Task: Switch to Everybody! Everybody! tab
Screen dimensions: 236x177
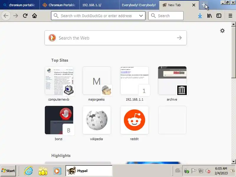Action: 139,5
